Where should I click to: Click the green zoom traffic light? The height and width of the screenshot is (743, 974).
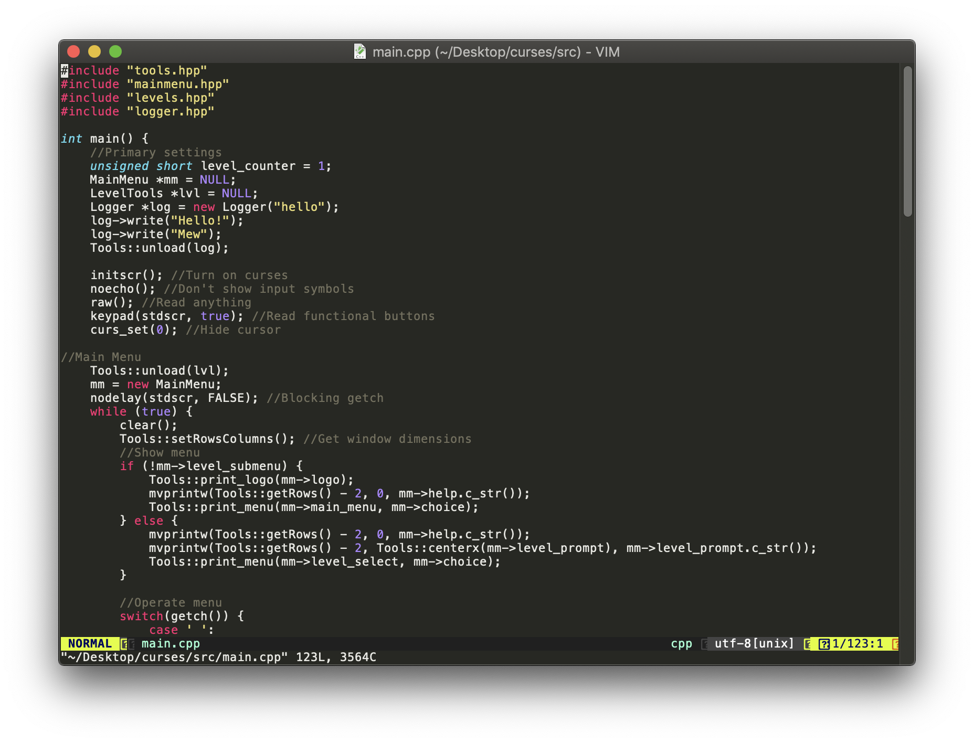click(115, 51)
